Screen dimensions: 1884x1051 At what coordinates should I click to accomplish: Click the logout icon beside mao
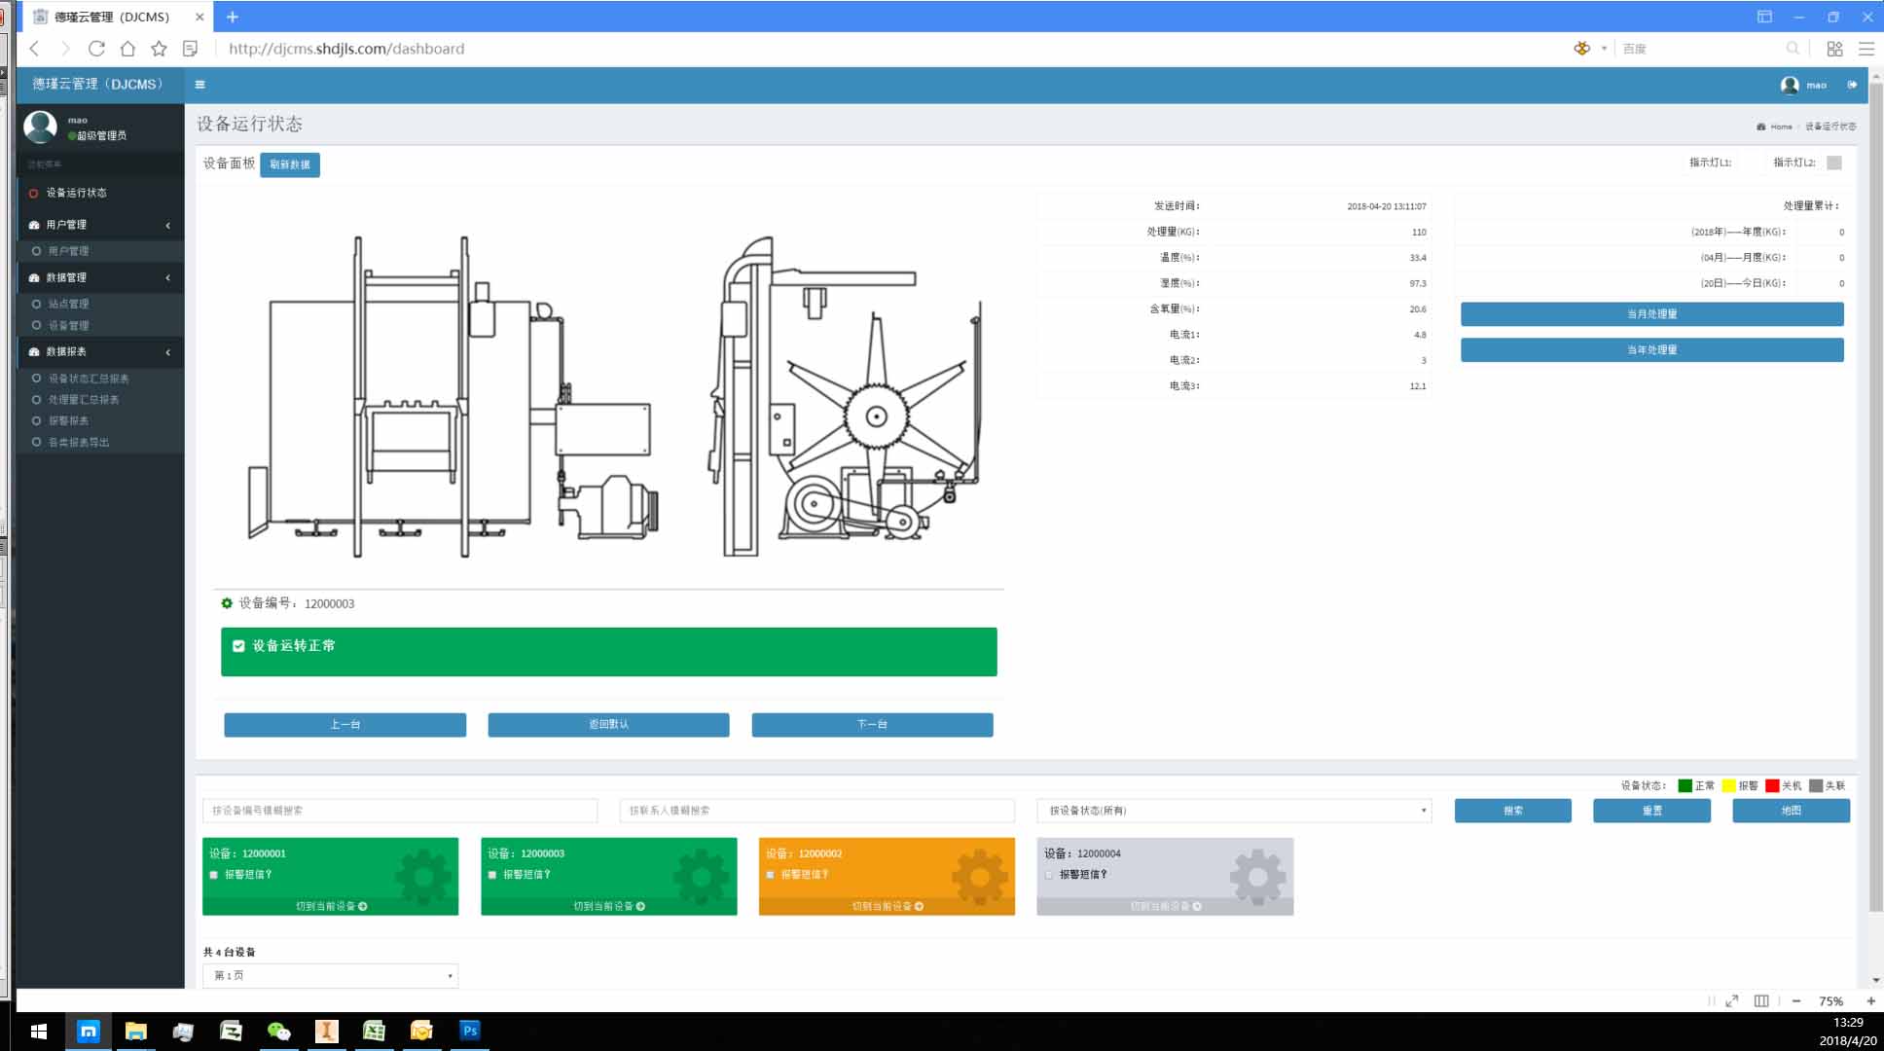[x=1852, y=85]
